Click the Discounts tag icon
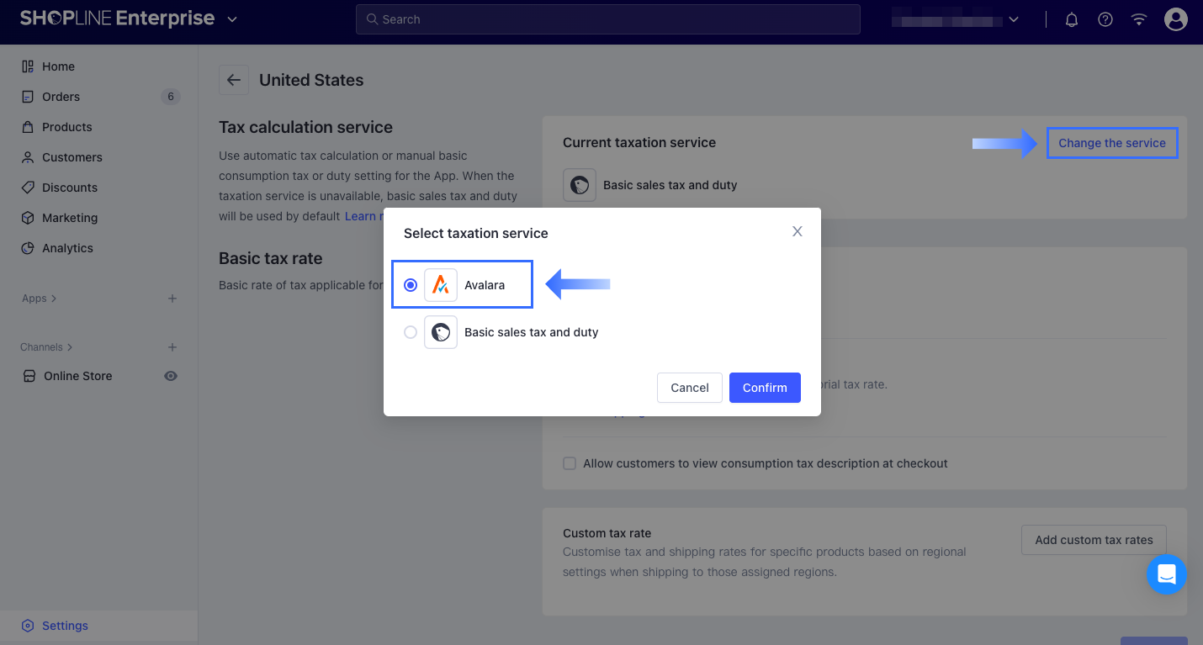The width and height of the screenshot is (1203, 645). [28, 188]
